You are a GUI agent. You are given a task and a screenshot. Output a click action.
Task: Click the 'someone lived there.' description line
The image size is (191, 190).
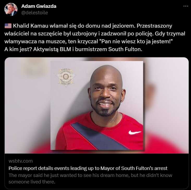pos(32,182)
